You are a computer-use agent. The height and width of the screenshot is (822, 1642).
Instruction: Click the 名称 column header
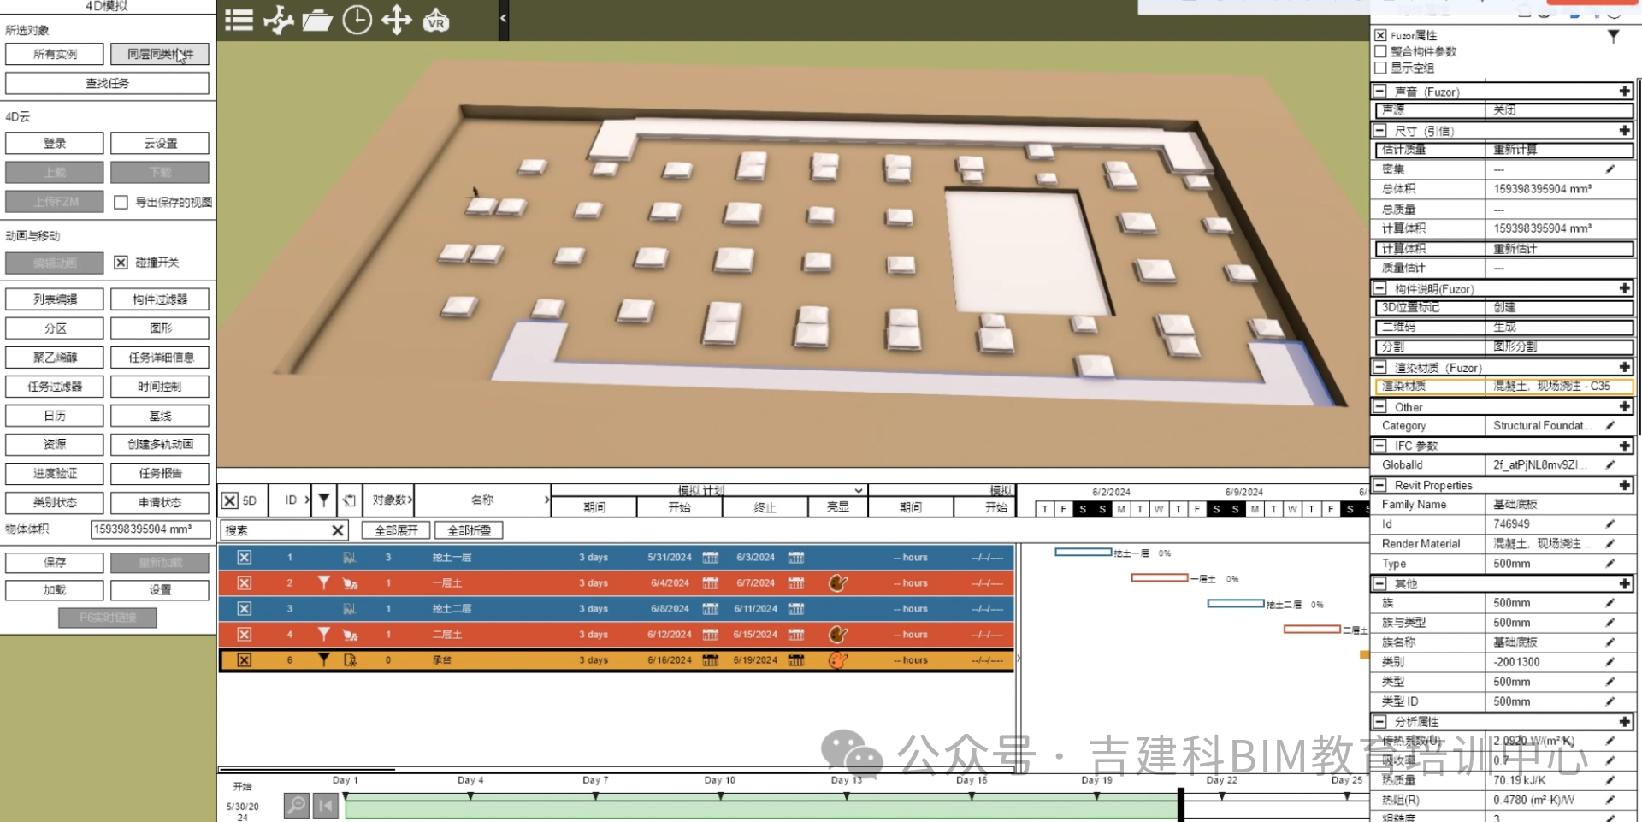[x=481, y=500]
